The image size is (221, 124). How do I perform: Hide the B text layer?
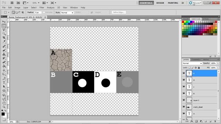(184, 93)
